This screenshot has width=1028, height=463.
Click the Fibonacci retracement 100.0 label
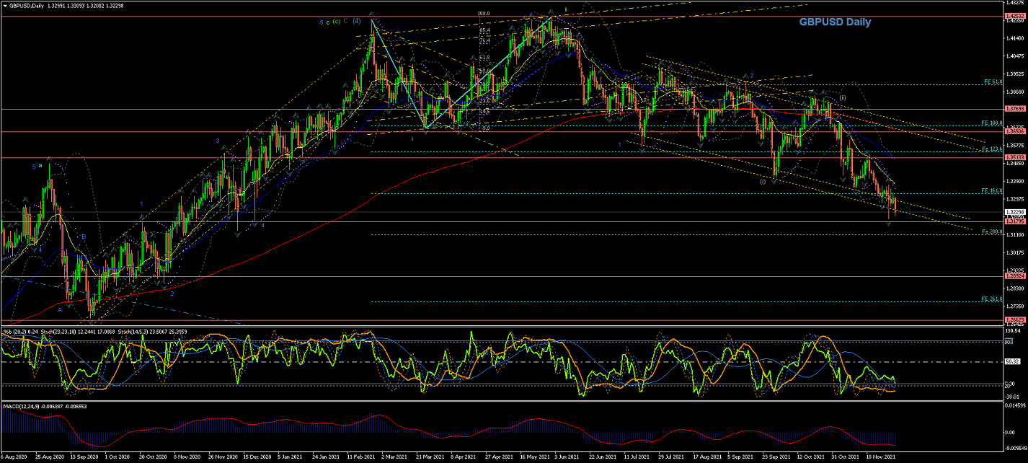(484, 14)
